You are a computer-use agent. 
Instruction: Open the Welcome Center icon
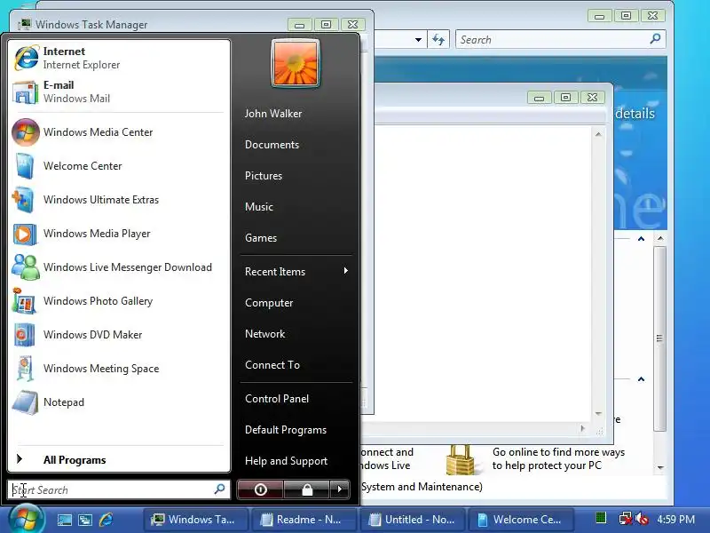tap(25, 166)
